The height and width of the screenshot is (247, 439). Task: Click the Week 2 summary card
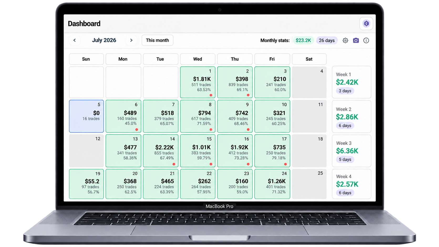coord(352,117)
